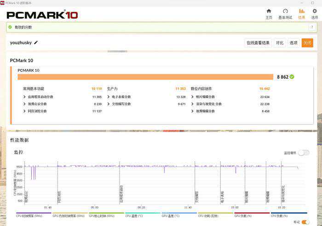Expand the 照片编辑分数 row

192,97
